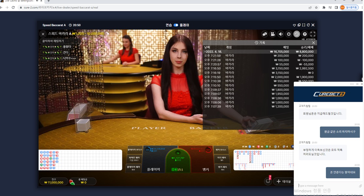Image resolution: width=364 pixels, height=196 pixels.
Task: Select the 2022. 4. 18. history summary row
Action: 259,52
